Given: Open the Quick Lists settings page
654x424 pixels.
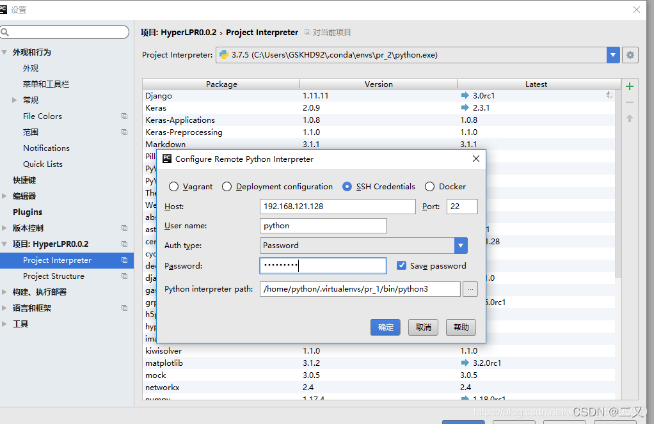Looking at the screenshot, I should tap(42, 164).
